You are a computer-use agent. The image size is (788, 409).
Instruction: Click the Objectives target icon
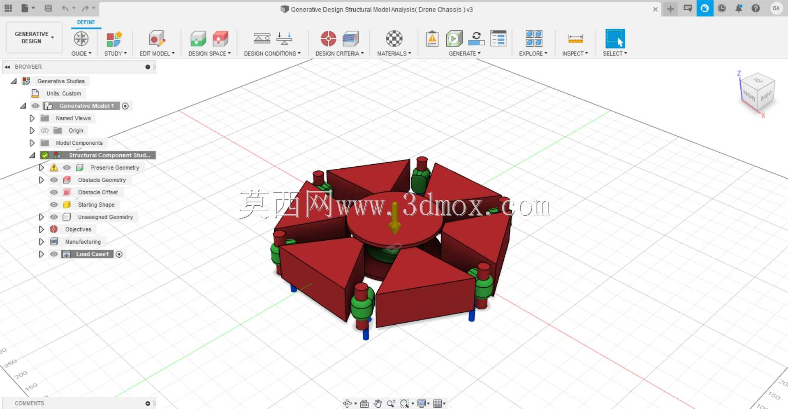coord(328,39)
